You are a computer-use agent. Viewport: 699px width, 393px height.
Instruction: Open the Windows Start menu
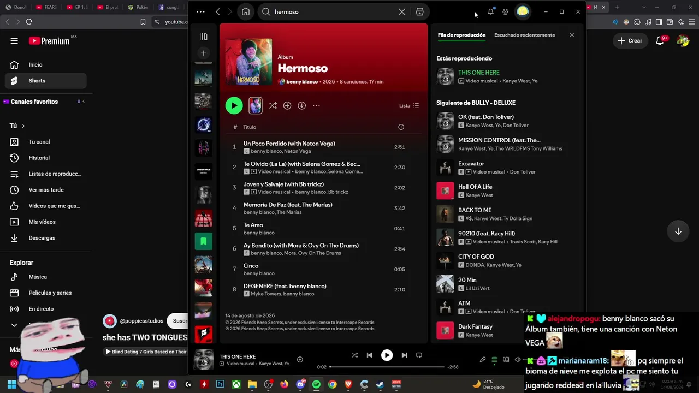(x=11, y=384)
